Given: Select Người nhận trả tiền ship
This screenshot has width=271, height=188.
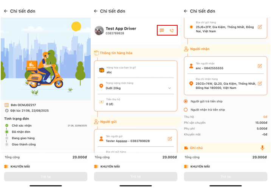Looking at the screenshot, I should (186, 110).
